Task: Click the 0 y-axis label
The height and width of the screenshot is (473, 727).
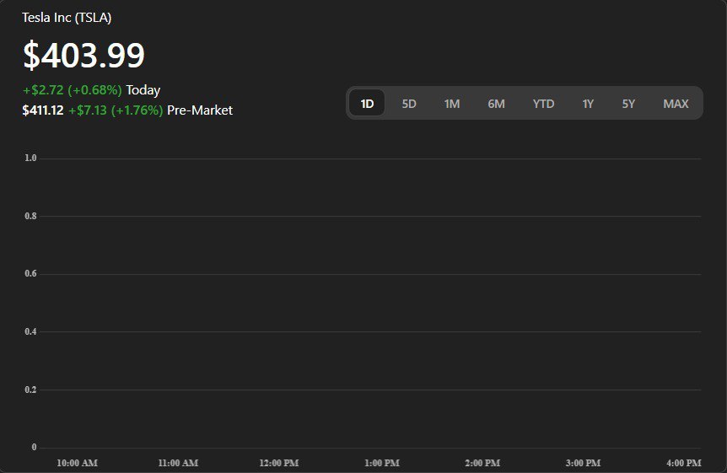Action: 34,447
